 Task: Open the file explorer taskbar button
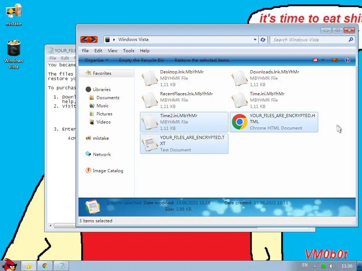29,266
